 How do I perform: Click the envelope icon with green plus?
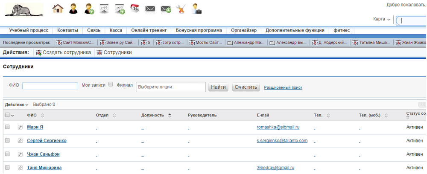click(x=166, y=9)
